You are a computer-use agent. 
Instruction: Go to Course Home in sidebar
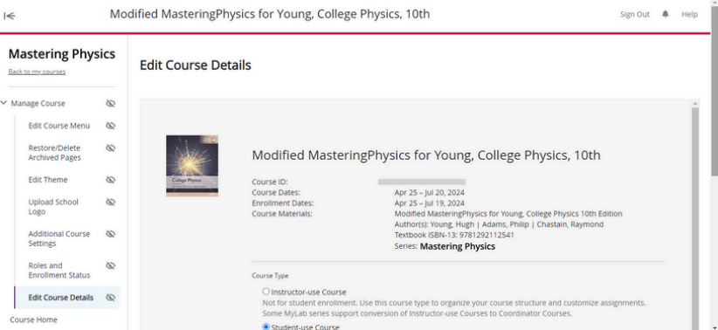(33, 320)
